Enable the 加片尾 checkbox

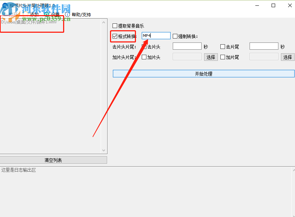point(223,57)
